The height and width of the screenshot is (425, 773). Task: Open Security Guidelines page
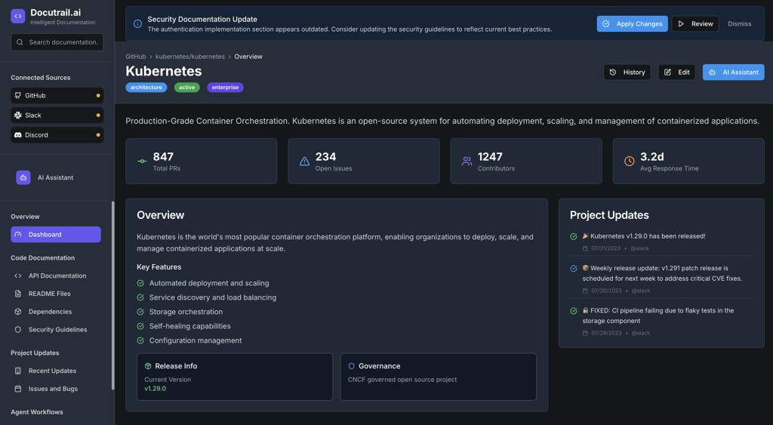(56, 330)
